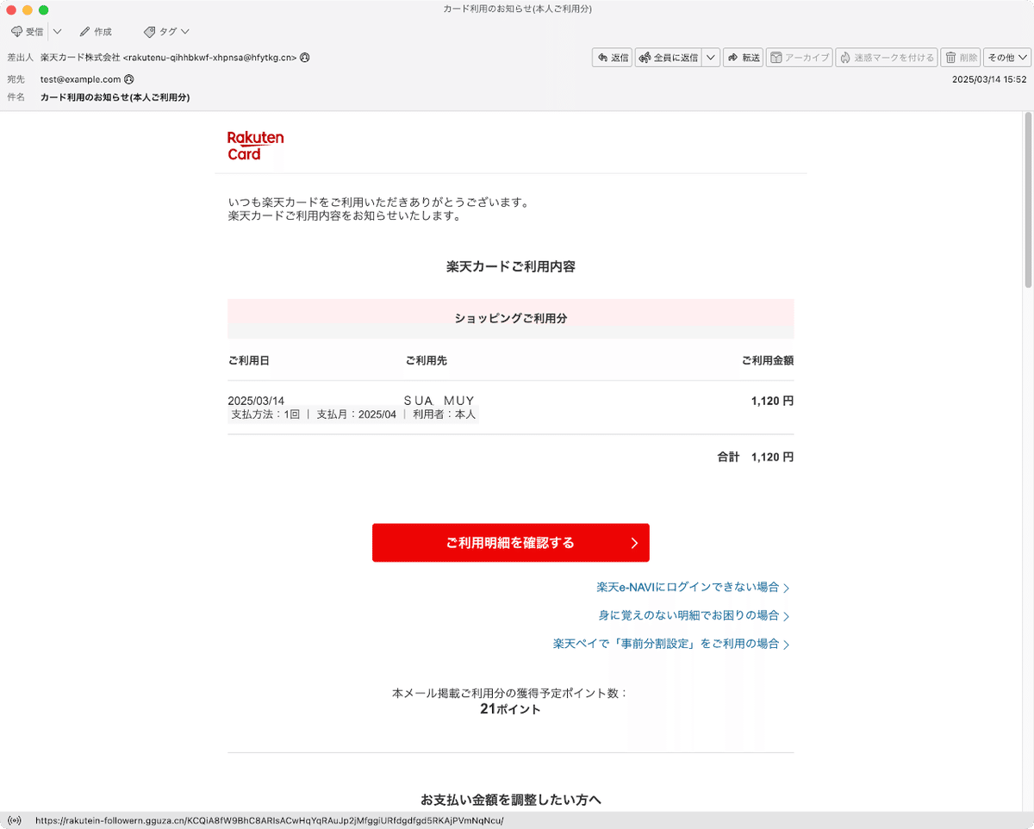1034x829 pixels.
Task: Click the ご利用先 column header
Action: [426, 360]
